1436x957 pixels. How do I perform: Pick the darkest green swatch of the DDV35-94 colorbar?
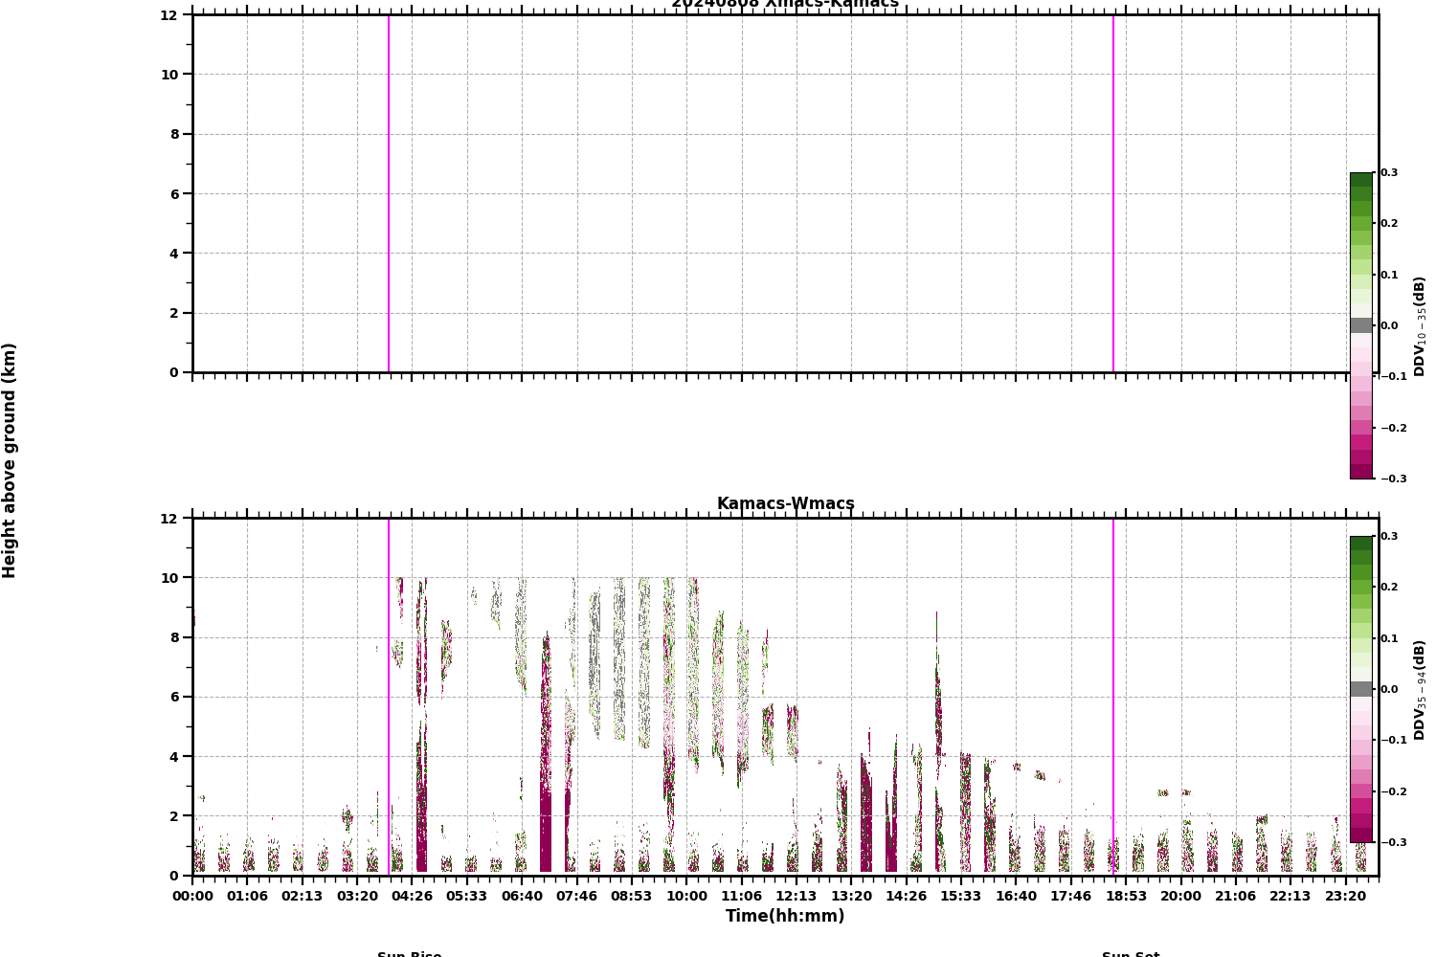1361,543
